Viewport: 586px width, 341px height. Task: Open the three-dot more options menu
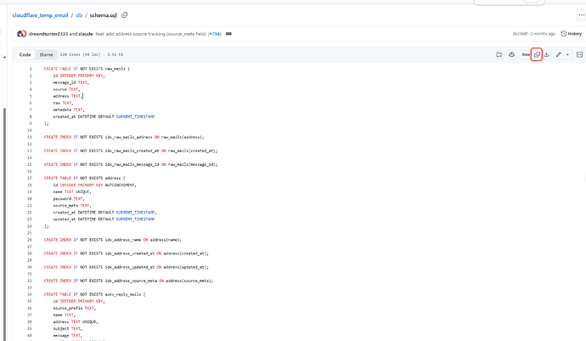point(581,15)
